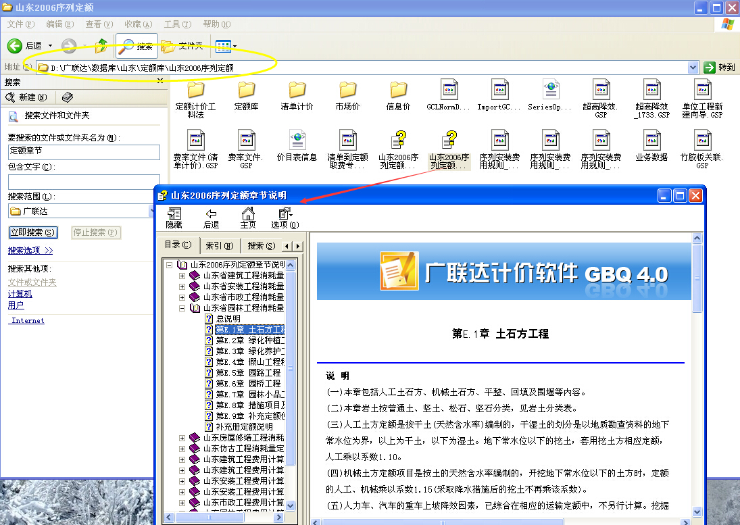This screenshot has height=525, width=740.
Task: Click the file name search input field
Action: tap(84, 152)
